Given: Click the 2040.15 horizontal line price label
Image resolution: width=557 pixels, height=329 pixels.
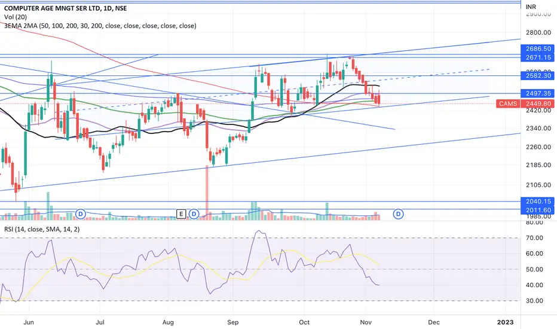Looking at the screenshot, I should pos(538,202).
